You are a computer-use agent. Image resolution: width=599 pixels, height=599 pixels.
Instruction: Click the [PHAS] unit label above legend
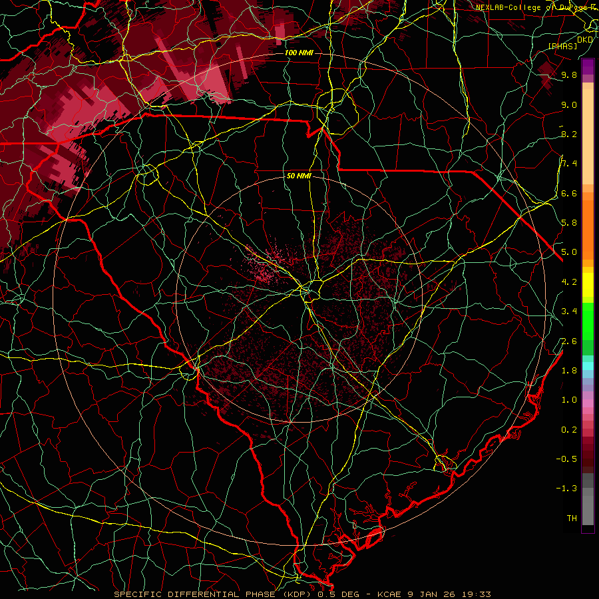click(x=562, y=46)
